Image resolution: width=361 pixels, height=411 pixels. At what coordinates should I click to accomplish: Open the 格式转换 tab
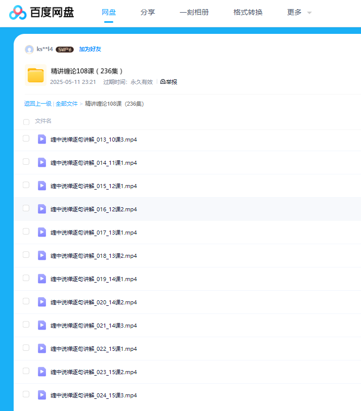248,12
